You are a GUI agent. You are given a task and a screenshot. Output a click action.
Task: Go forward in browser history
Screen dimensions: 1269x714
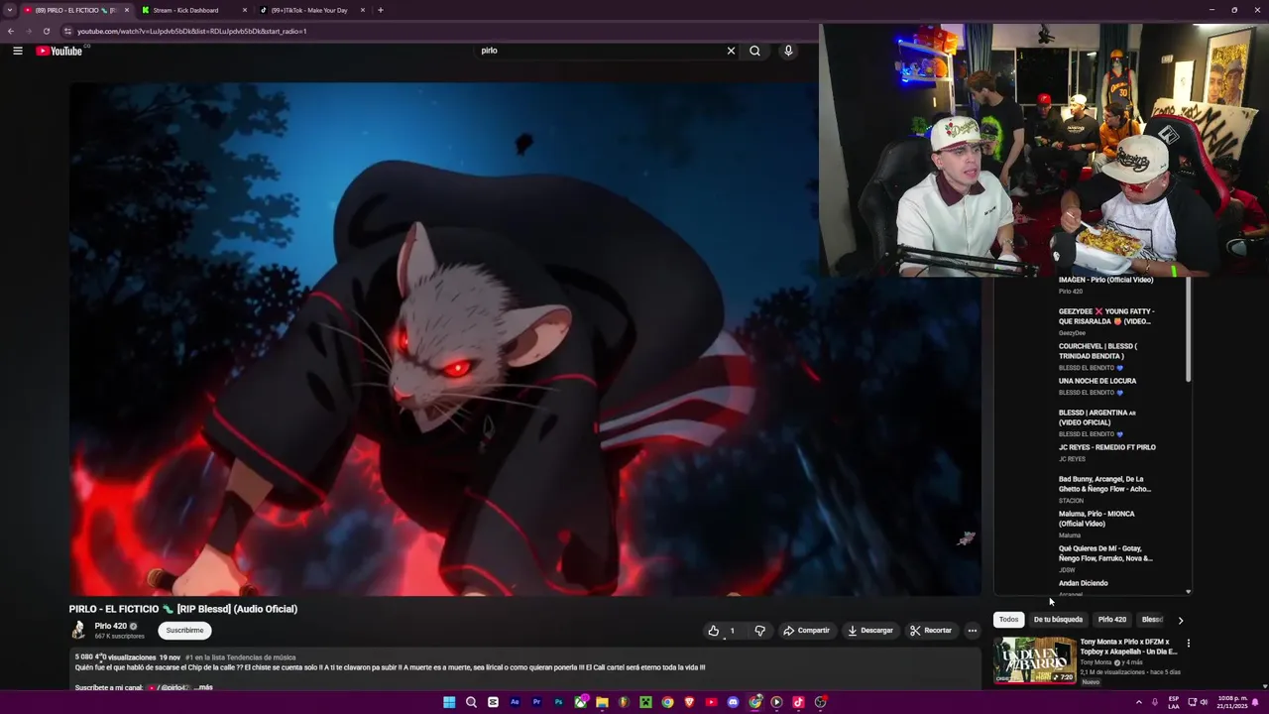(28, 31)
